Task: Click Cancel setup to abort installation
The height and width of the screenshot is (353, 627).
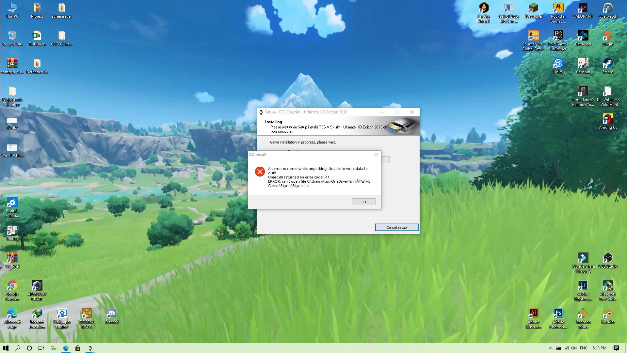Action: (x=396, y=227)
